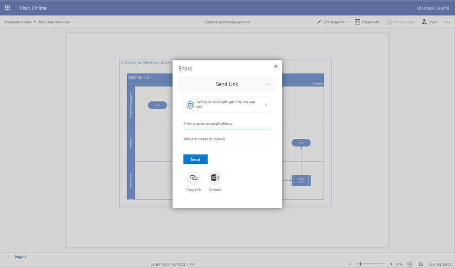Open Shape Info panel
Viewport: 455px width, 268px height.
pyautogui.click(x=367, y=22)
